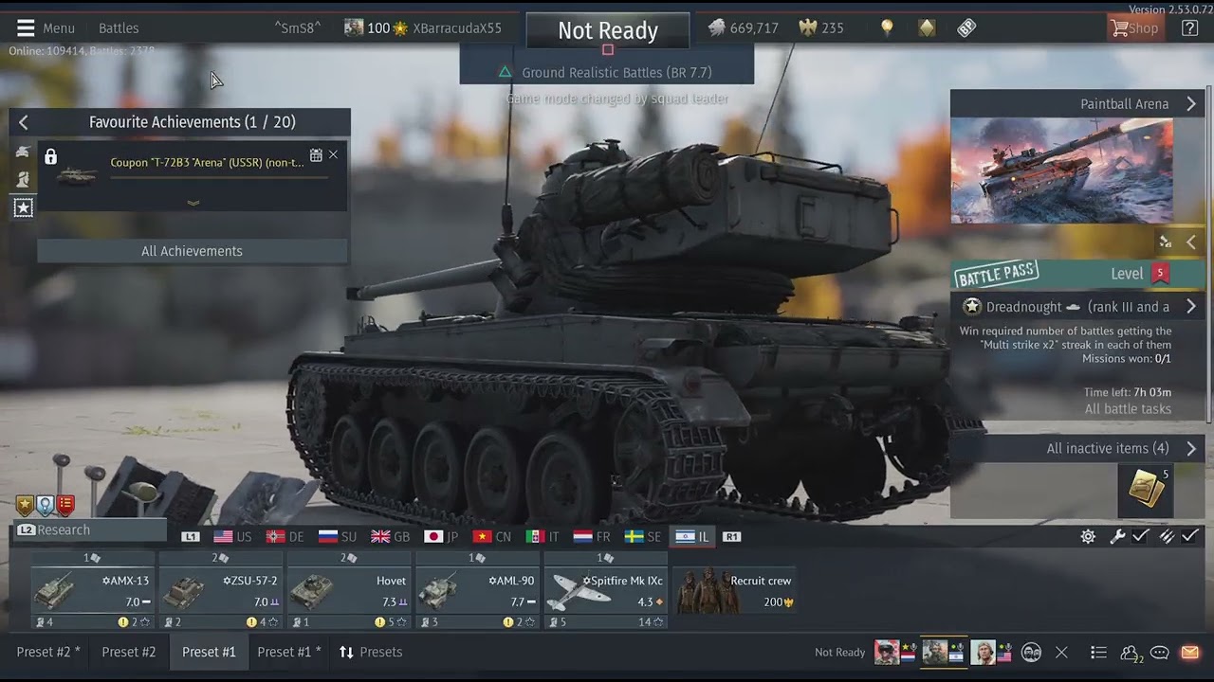Switch to Preset #2 * tab
The height and width of the screenshot is (682, 1214).
click(48, 652)
